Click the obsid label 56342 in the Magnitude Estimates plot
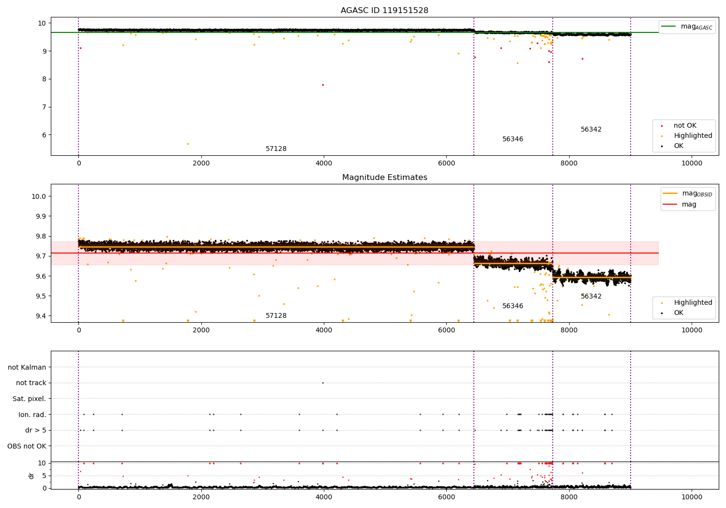The height and width of the screenshot is (508, 726). (x=591, y=297)
